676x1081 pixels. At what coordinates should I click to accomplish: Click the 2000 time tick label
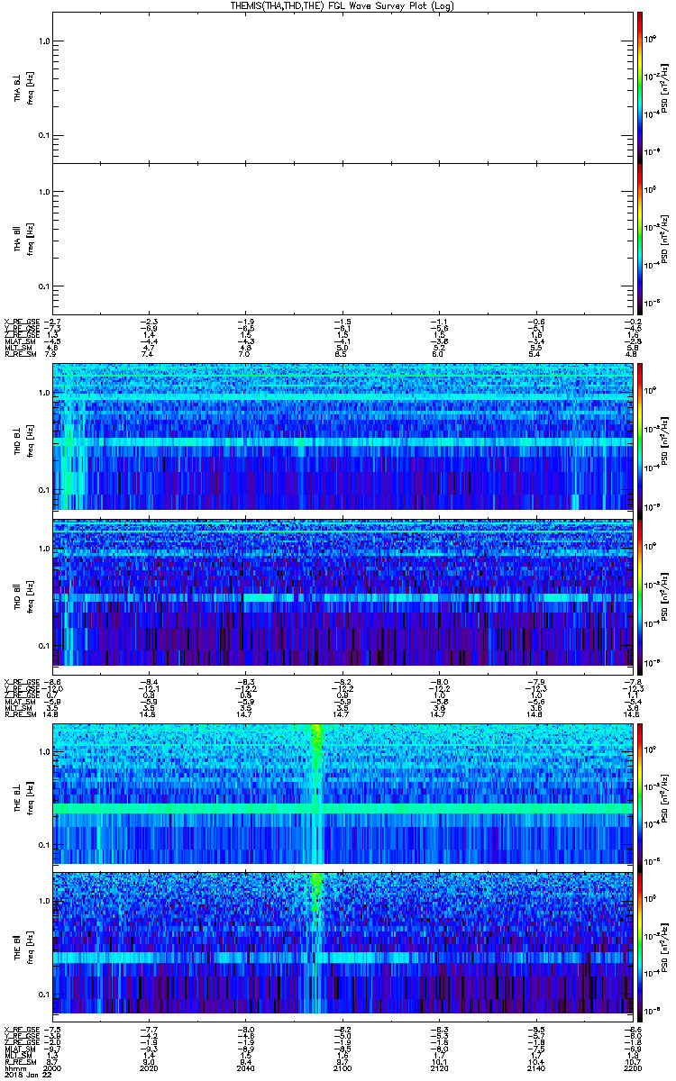point(54,1067)
